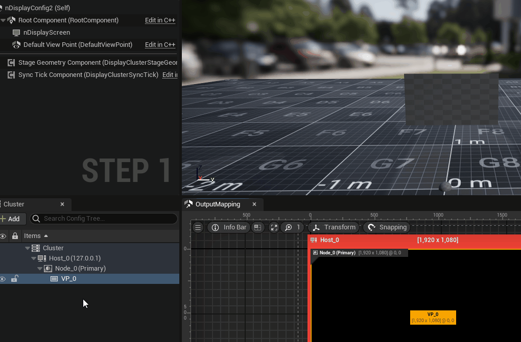This screenshot has width=521, height=342.
Task: Toggle the visibility column header eye
Action: [x=3, y=236]
